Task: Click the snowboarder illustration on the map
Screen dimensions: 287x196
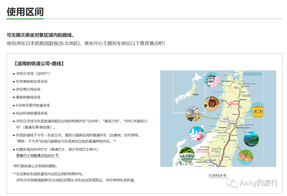Action: (x=197, y=134)
